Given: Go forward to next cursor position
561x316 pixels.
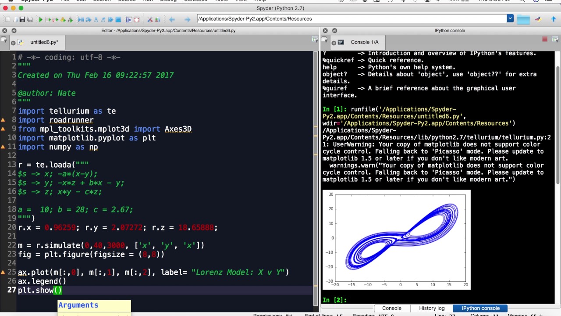Looking at the screenshot, I should click(x=187, y=19).
